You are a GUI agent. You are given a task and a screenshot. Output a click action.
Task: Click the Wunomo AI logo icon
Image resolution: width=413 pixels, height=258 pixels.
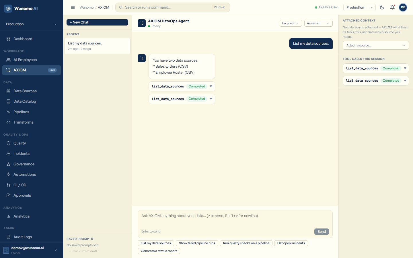point(8,9)
